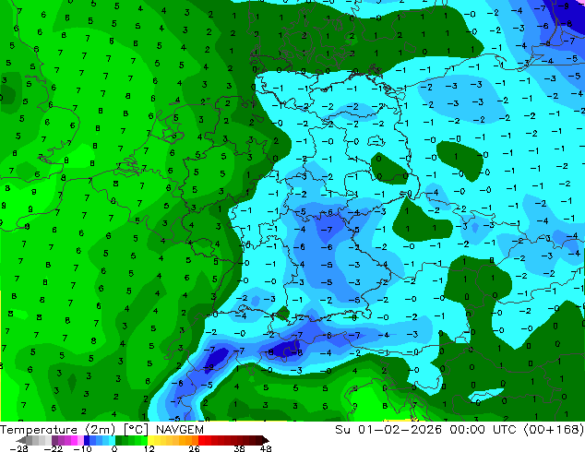This screenshot has width=585, height=452.
Task: Click the legend value "-10"
Action: [82, 448]
